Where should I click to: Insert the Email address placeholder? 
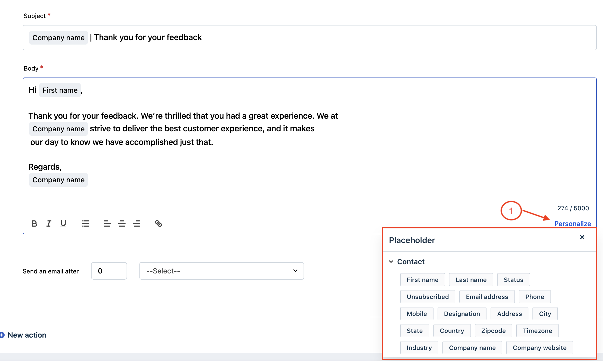(487, 297)
